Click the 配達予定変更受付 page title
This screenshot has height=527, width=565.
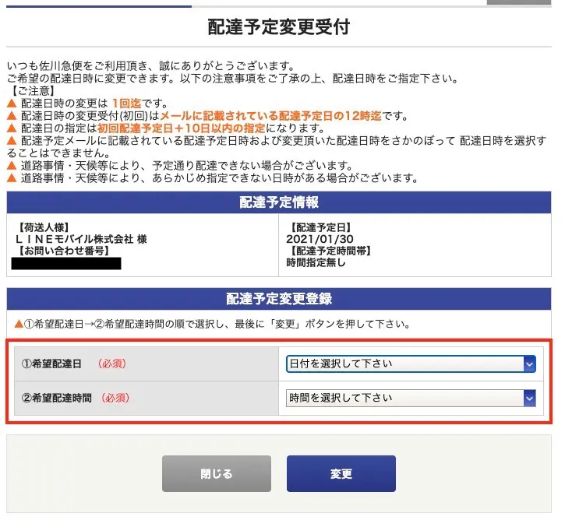(278, 27)
